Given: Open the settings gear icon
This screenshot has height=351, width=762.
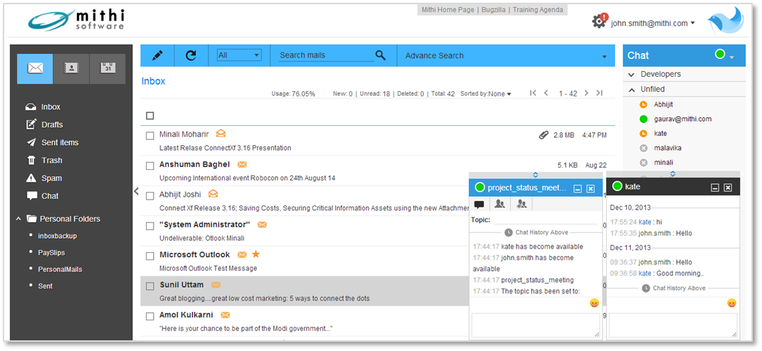Looking at the screenshot, I should 599,22.
